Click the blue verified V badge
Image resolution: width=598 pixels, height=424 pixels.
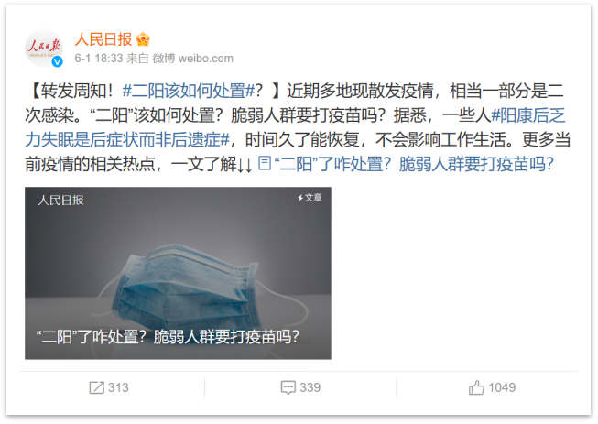[x=57, y=61]
